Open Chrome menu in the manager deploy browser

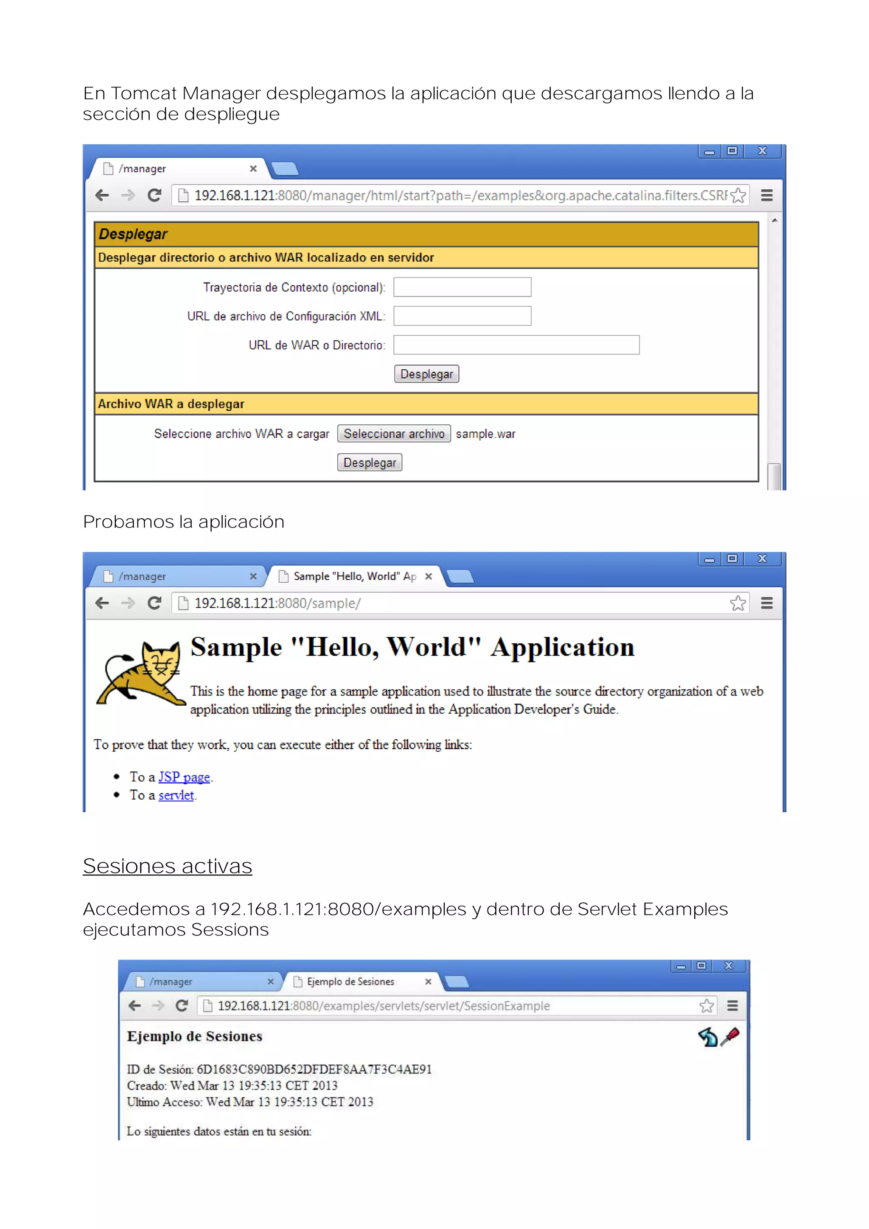click(767, 195)
